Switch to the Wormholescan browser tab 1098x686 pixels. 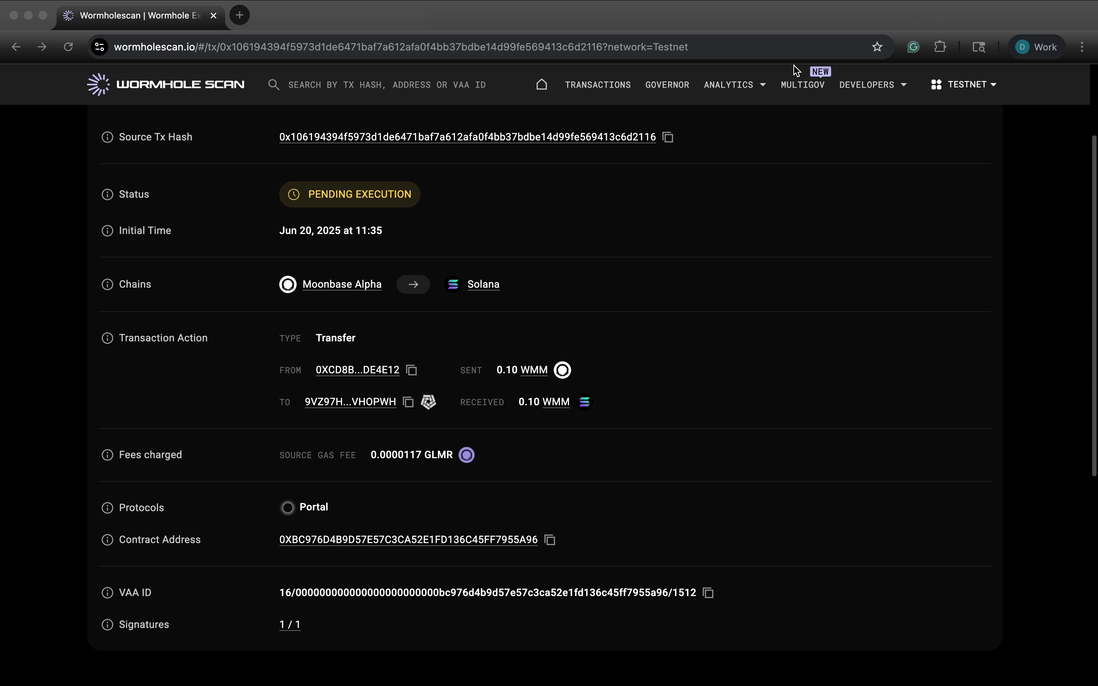(x=140, y=16)
